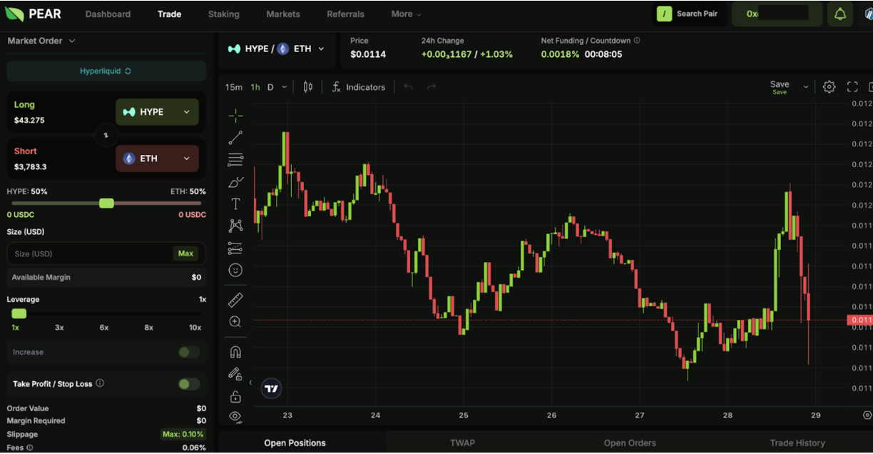Select the ruler measure tool
873x454 pixels.
(235, 300)
